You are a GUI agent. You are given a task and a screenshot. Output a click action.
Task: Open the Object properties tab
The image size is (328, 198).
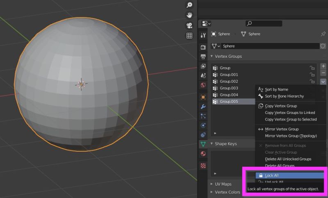coord(203,97)
